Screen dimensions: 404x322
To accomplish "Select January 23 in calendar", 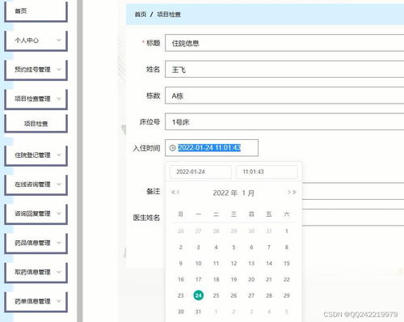I will (181, 295).
